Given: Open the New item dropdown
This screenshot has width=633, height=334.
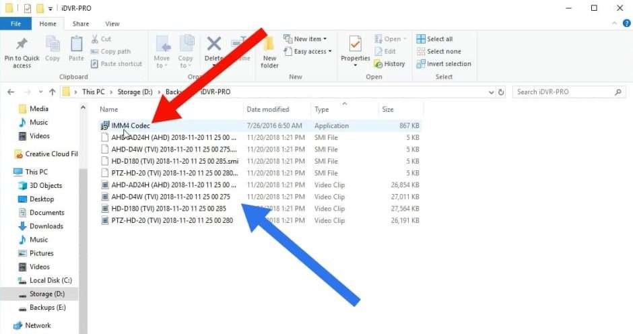Looking at the screenshot, I should point(305,39).
